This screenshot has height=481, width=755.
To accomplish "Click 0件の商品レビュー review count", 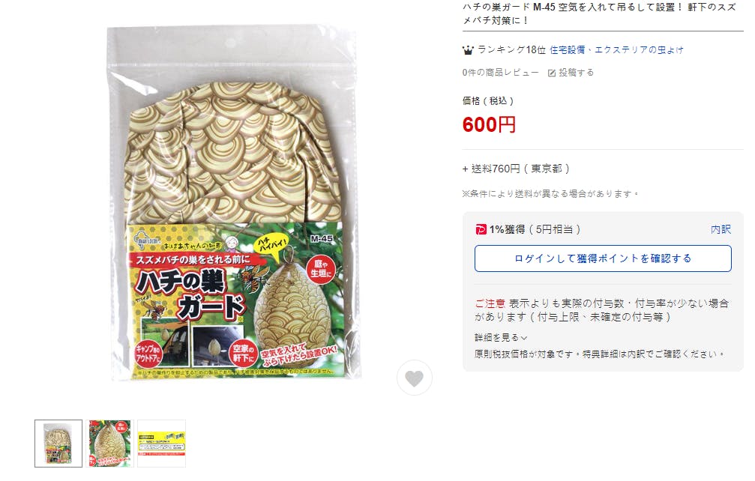I will (500, 73).
